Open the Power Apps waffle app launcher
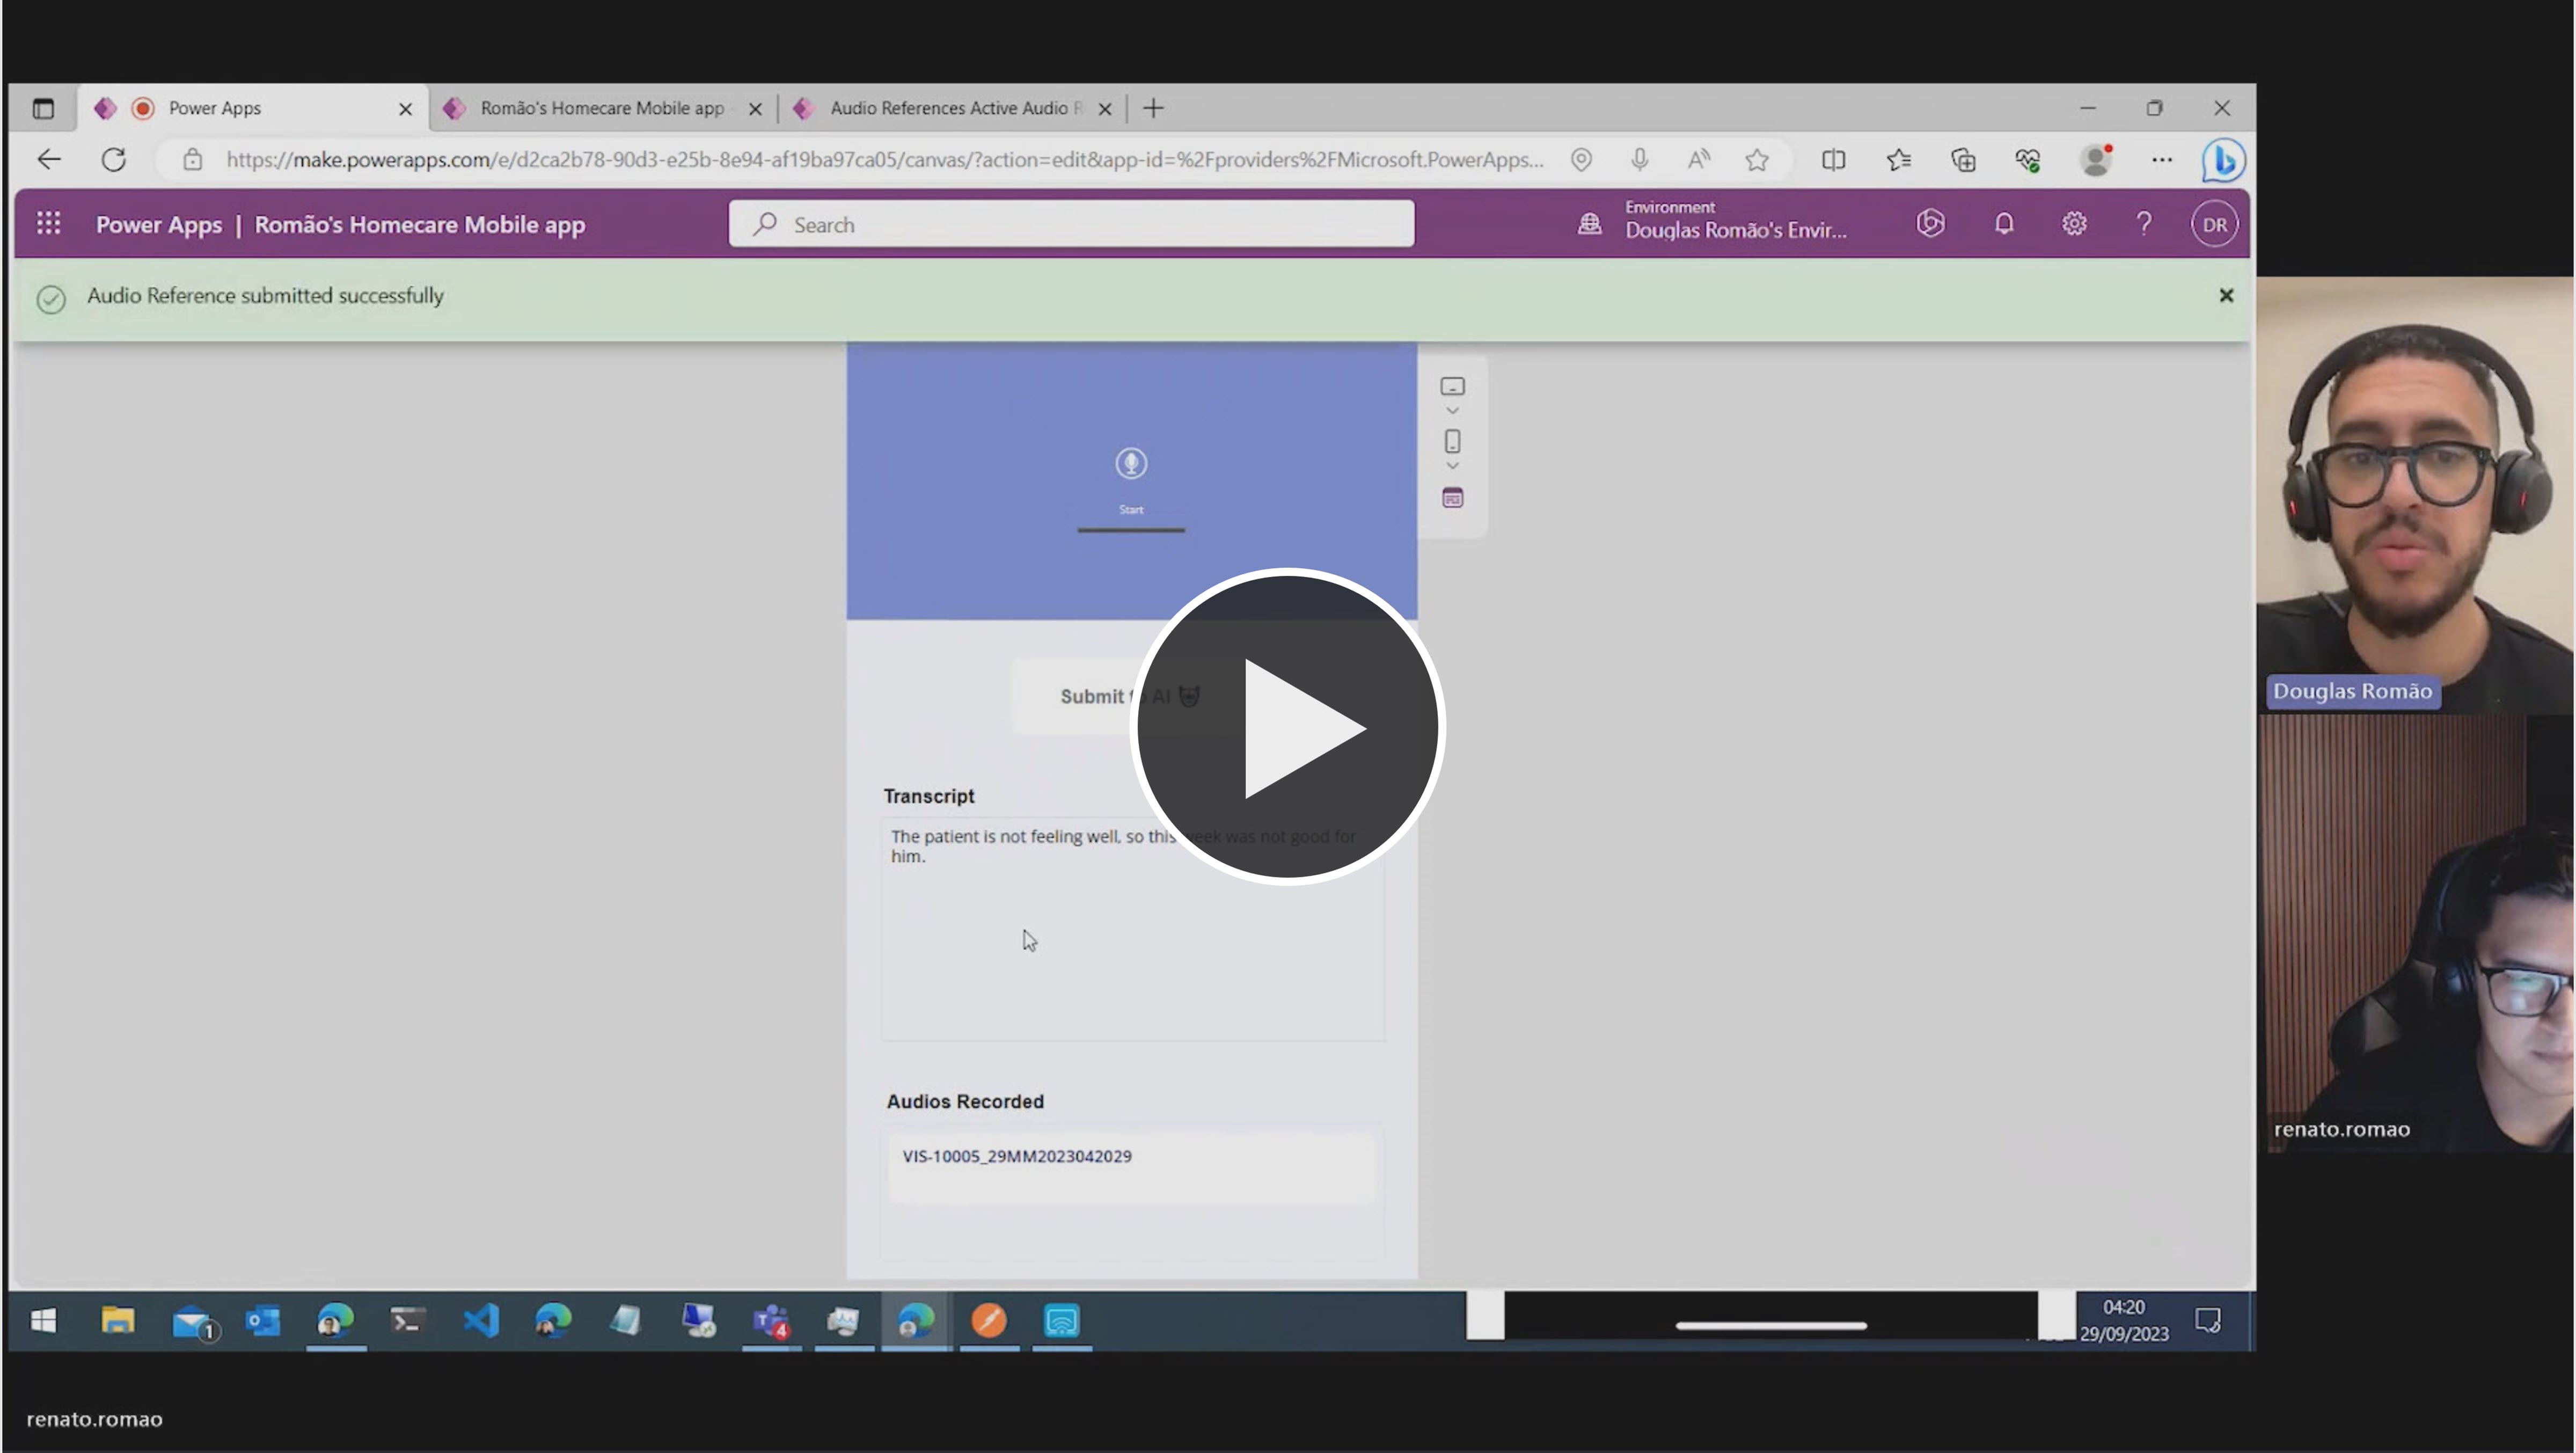The image size is (2576, 1453). pyautogui.click(x=48, y=224)
